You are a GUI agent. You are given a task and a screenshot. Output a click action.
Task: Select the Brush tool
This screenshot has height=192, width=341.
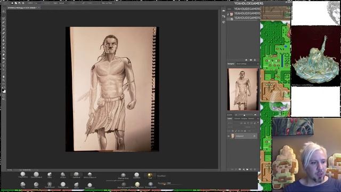click(x=3, y=37)
